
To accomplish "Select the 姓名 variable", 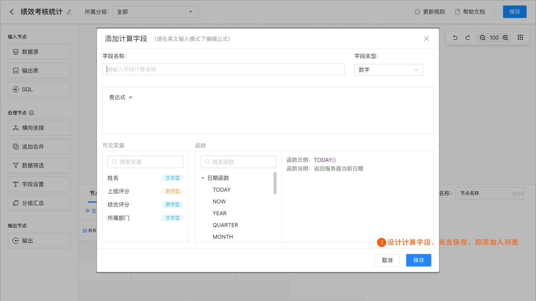I will click(x=145, y=178).
